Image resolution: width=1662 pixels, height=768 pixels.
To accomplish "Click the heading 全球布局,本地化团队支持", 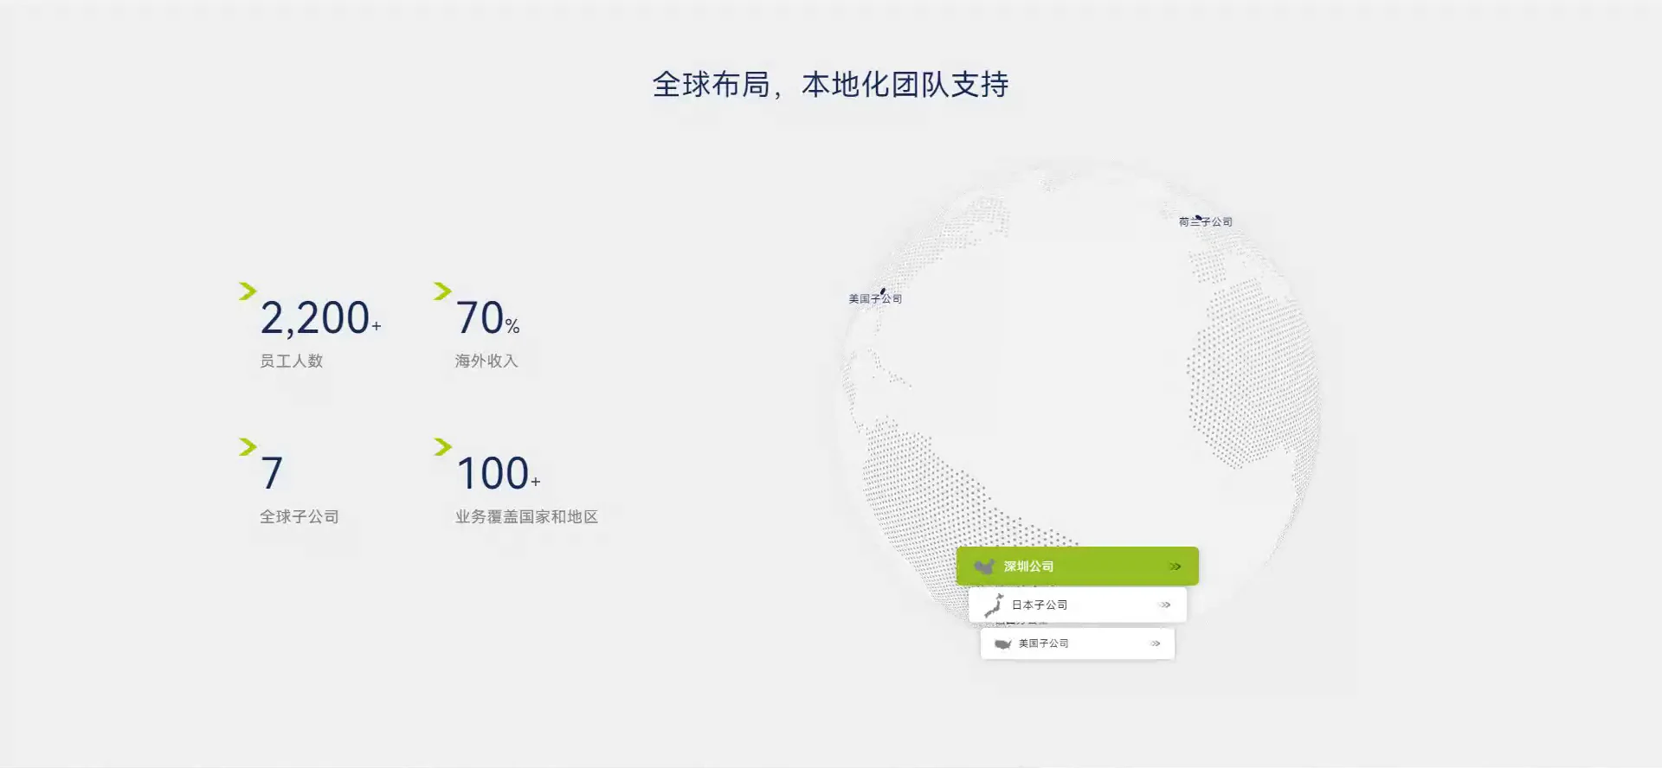I will pos(831,85).
